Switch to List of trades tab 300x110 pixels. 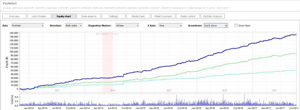point(39,16)
